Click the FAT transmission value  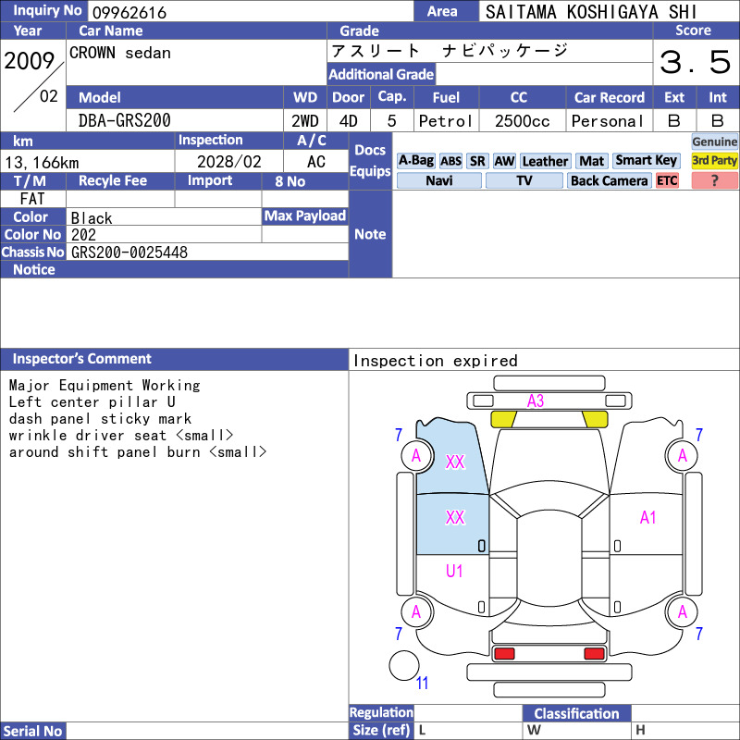pos(32,199)
